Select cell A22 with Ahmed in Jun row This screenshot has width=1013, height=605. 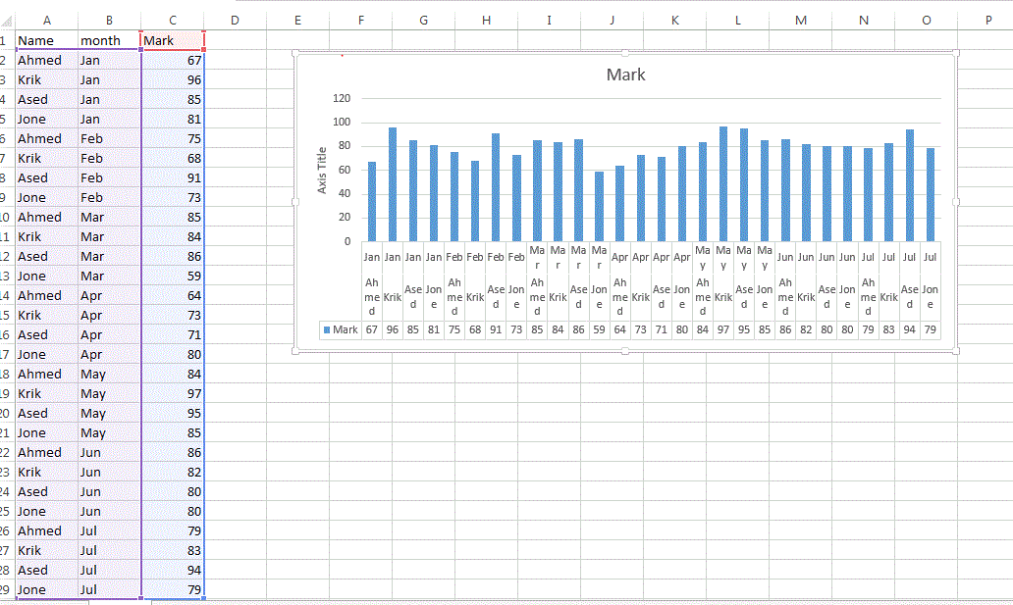pos(46,453)
